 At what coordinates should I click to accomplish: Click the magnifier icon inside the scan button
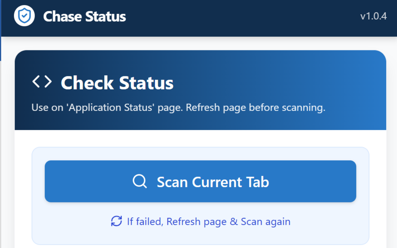pos(140,181)
